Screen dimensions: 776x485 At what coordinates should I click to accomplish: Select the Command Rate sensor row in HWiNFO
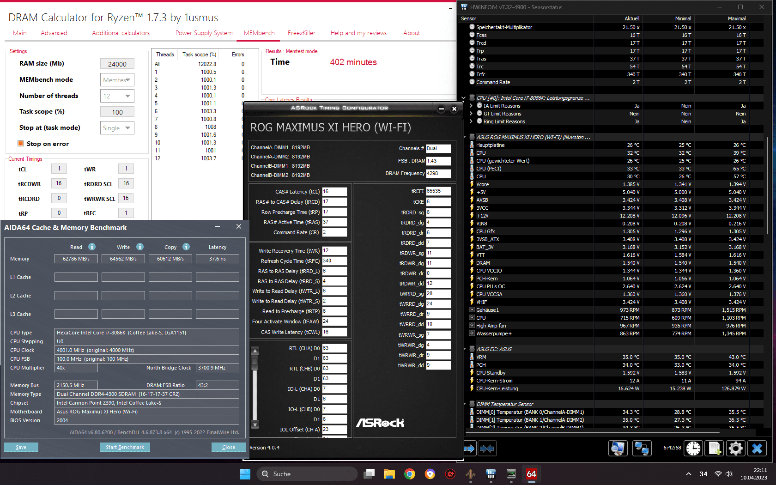(x=608, y=82)
